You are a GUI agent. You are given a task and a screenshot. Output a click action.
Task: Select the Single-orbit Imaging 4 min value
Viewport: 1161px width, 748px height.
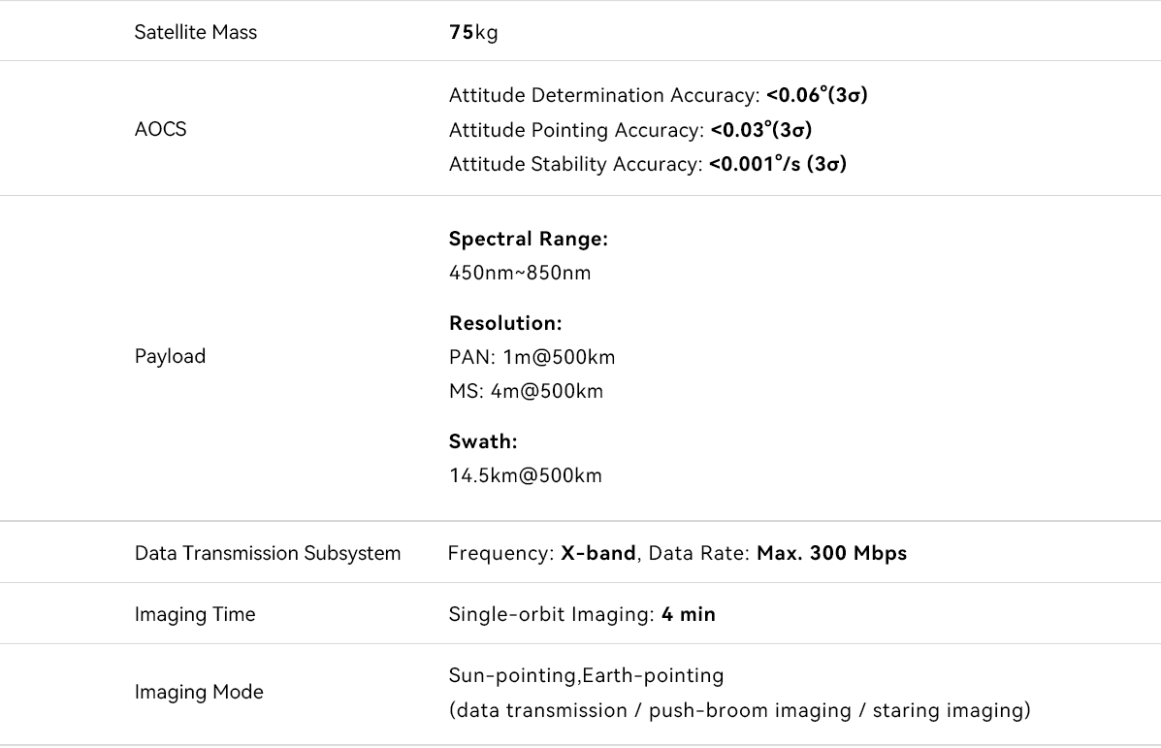pos(582,614)
